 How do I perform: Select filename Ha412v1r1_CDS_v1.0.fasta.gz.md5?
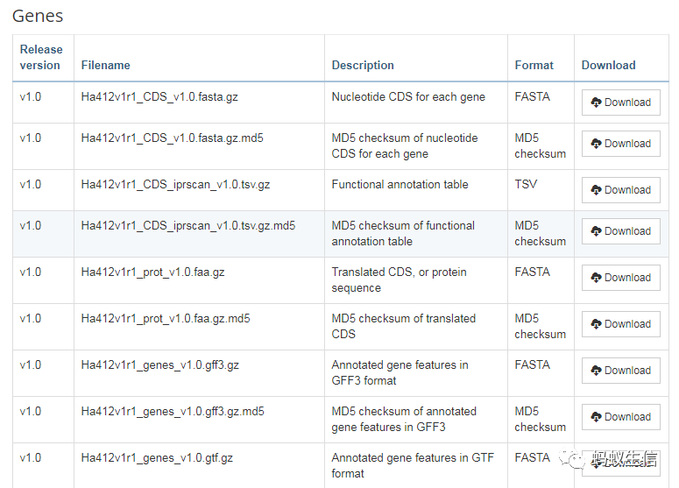[173, 138]
